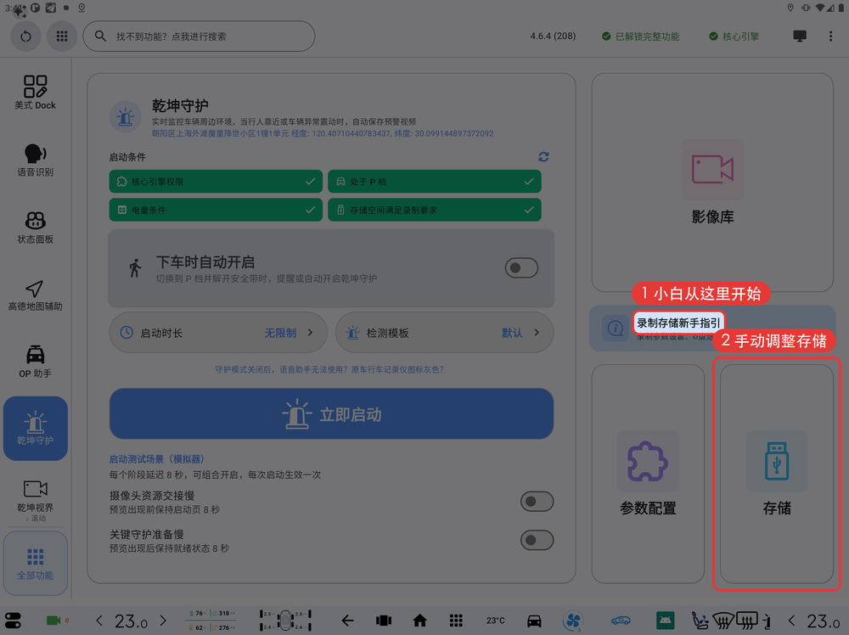Open the OP 助手 sidebar item

(x=35, y=361)
